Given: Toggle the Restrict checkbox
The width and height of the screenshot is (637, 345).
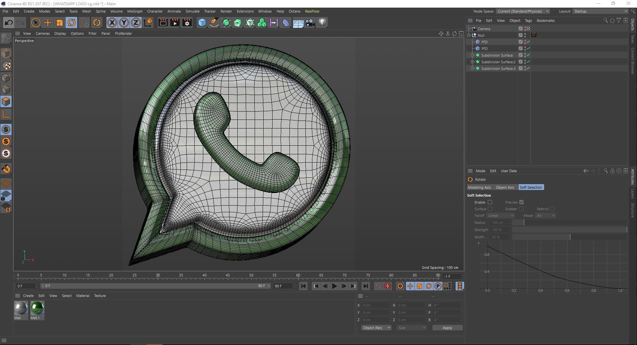Looking at the screenshot, I should pyautogui.click(x=552, y=209).
